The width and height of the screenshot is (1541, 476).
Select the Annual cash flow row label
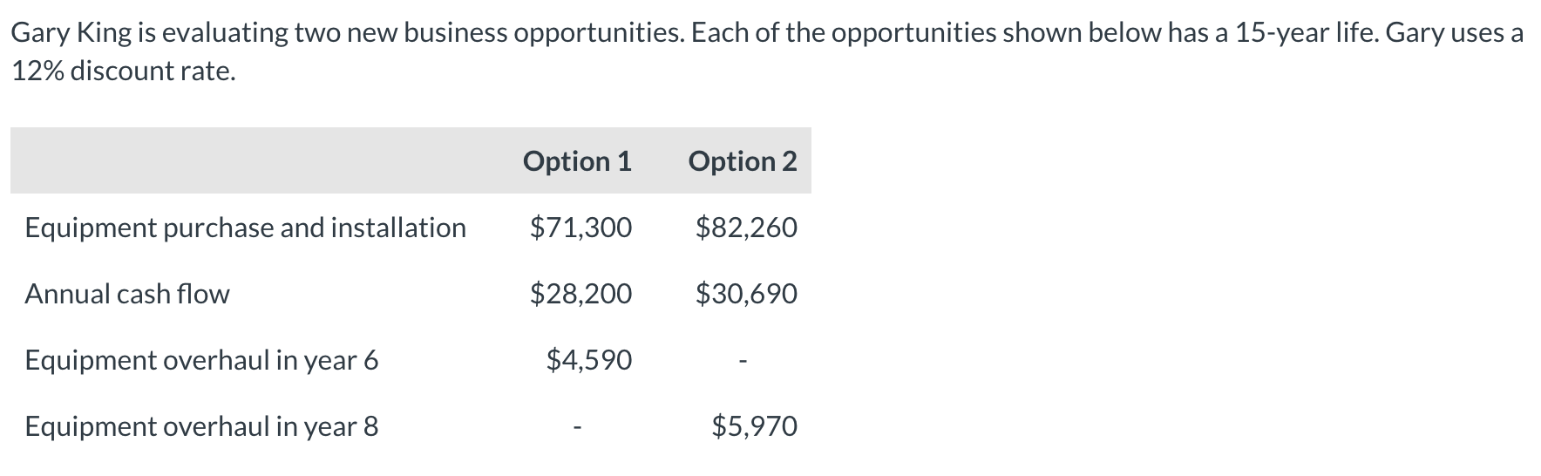pyautogui.click(x=127, y=294)
